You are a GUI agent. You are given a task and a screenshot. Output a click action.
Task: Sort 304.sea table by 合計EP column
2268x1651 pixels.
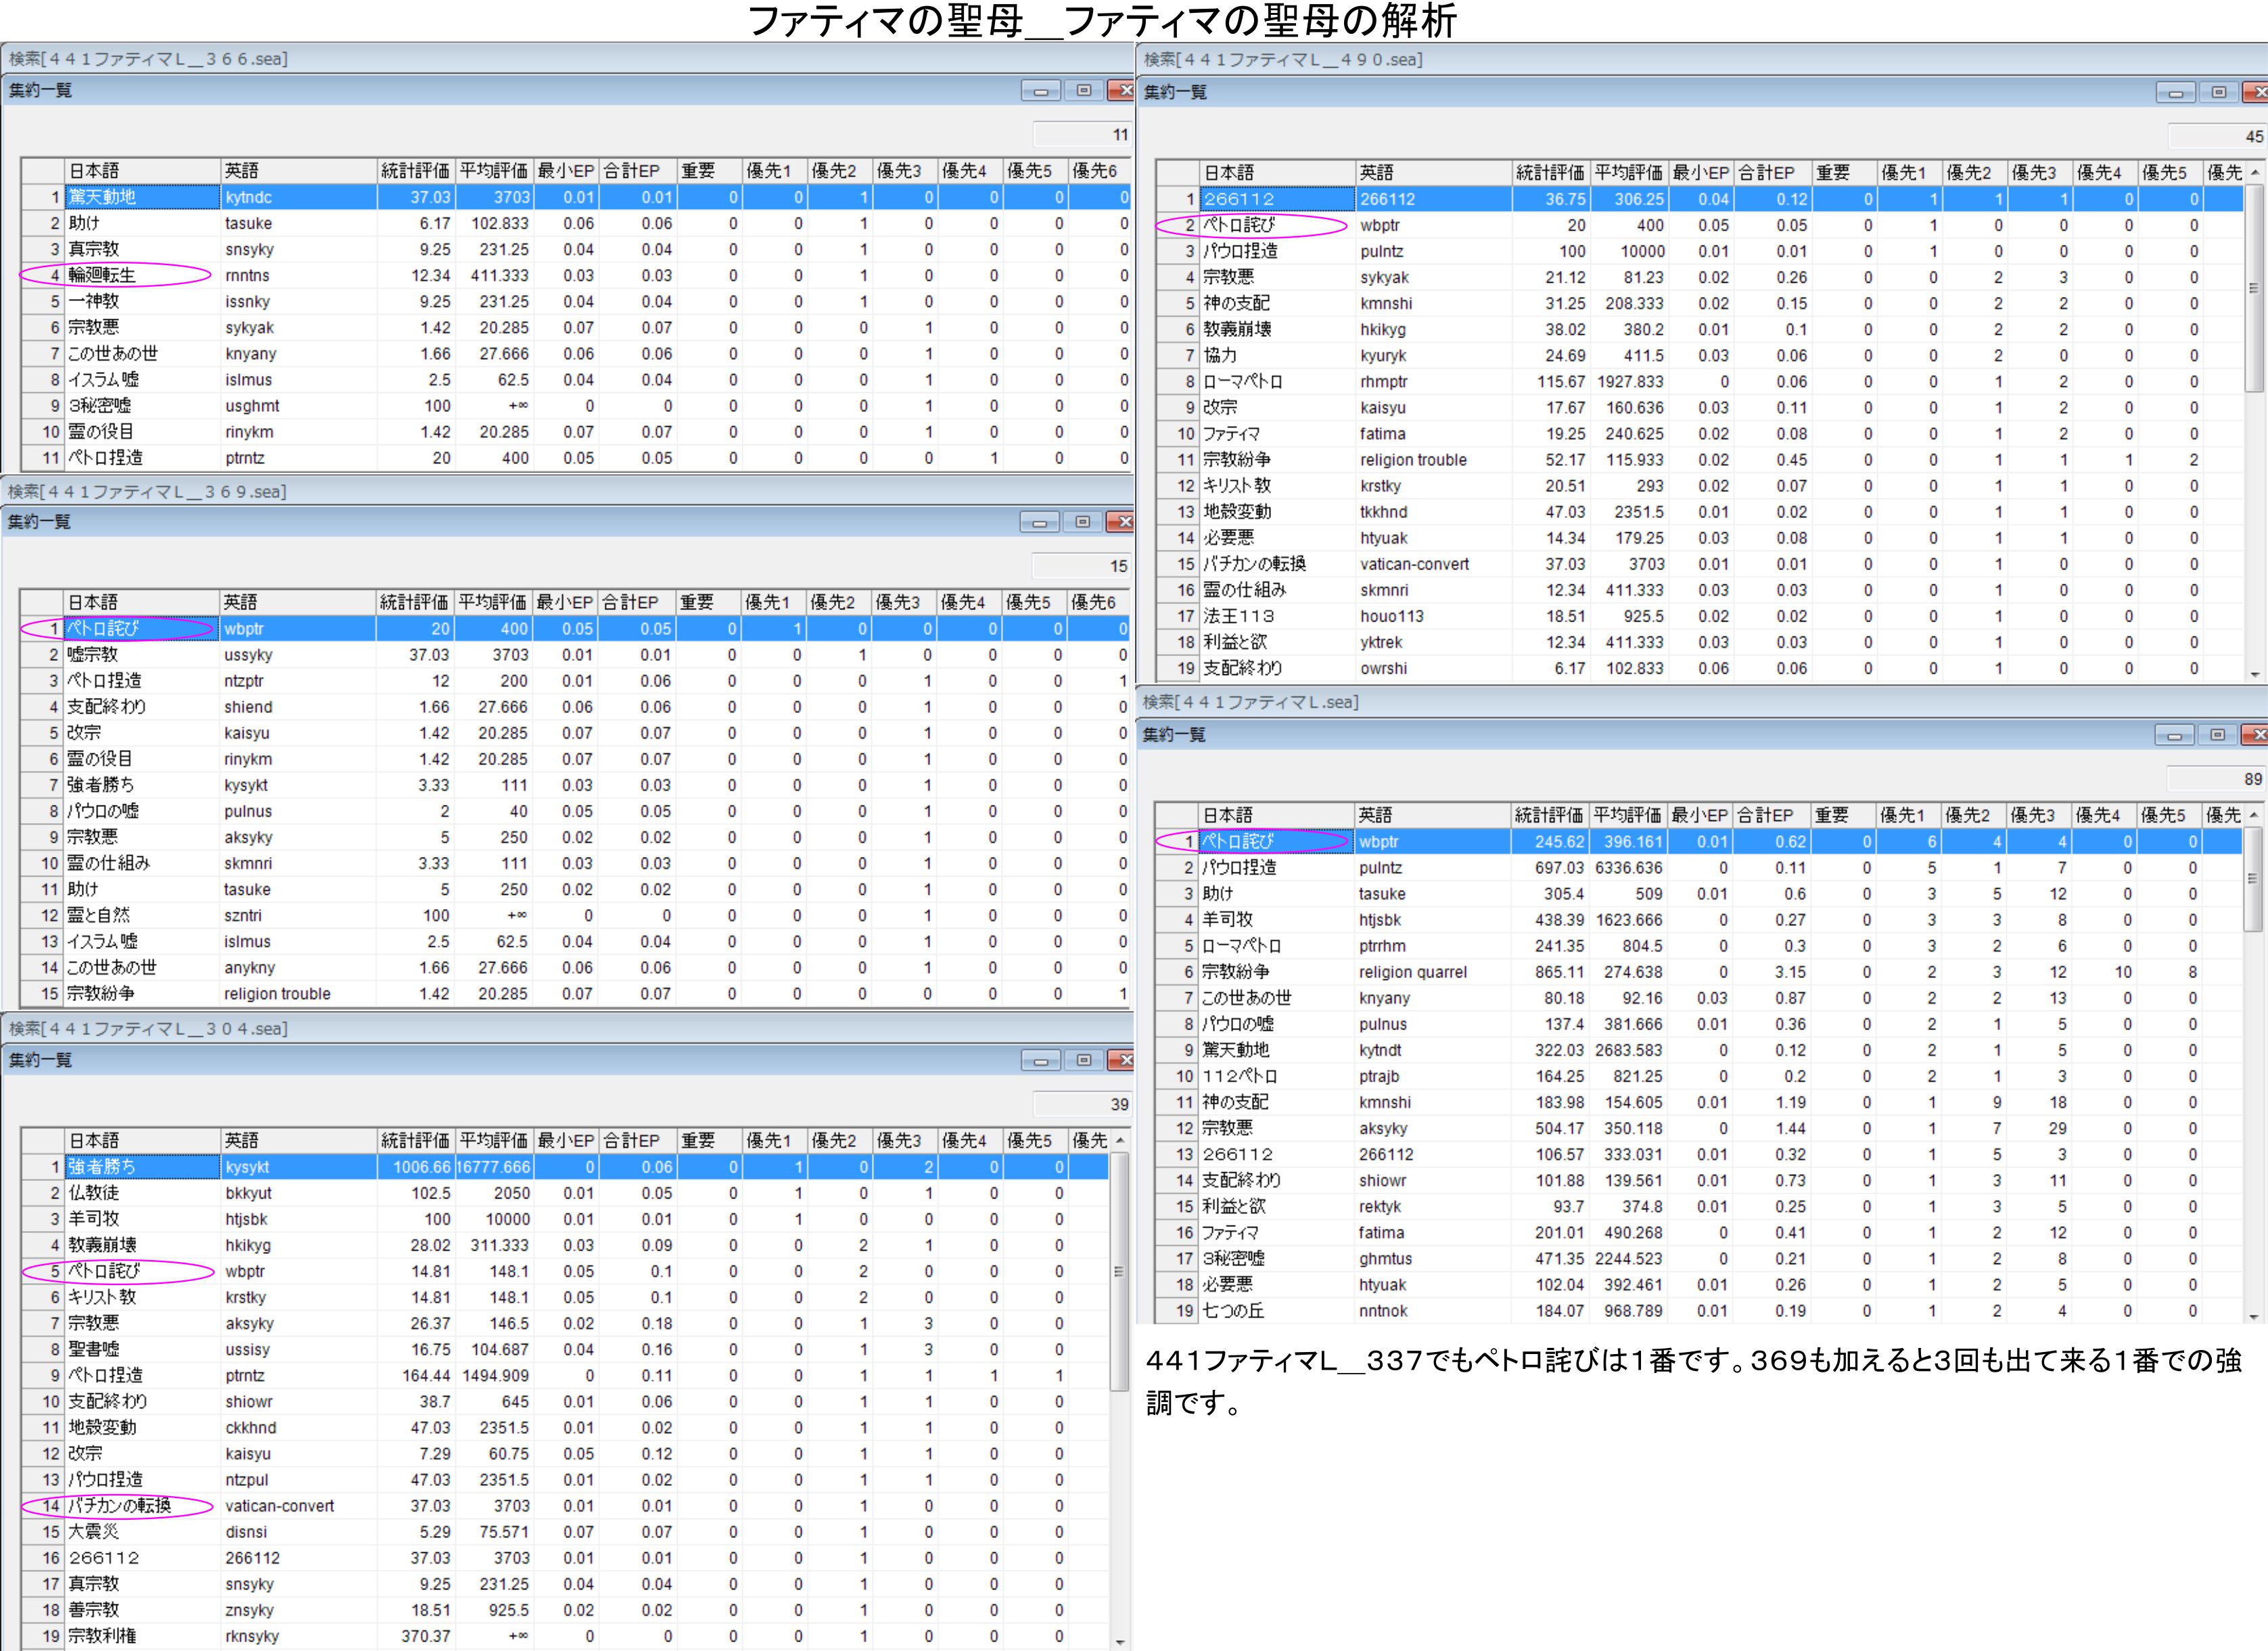(636, 1140)
